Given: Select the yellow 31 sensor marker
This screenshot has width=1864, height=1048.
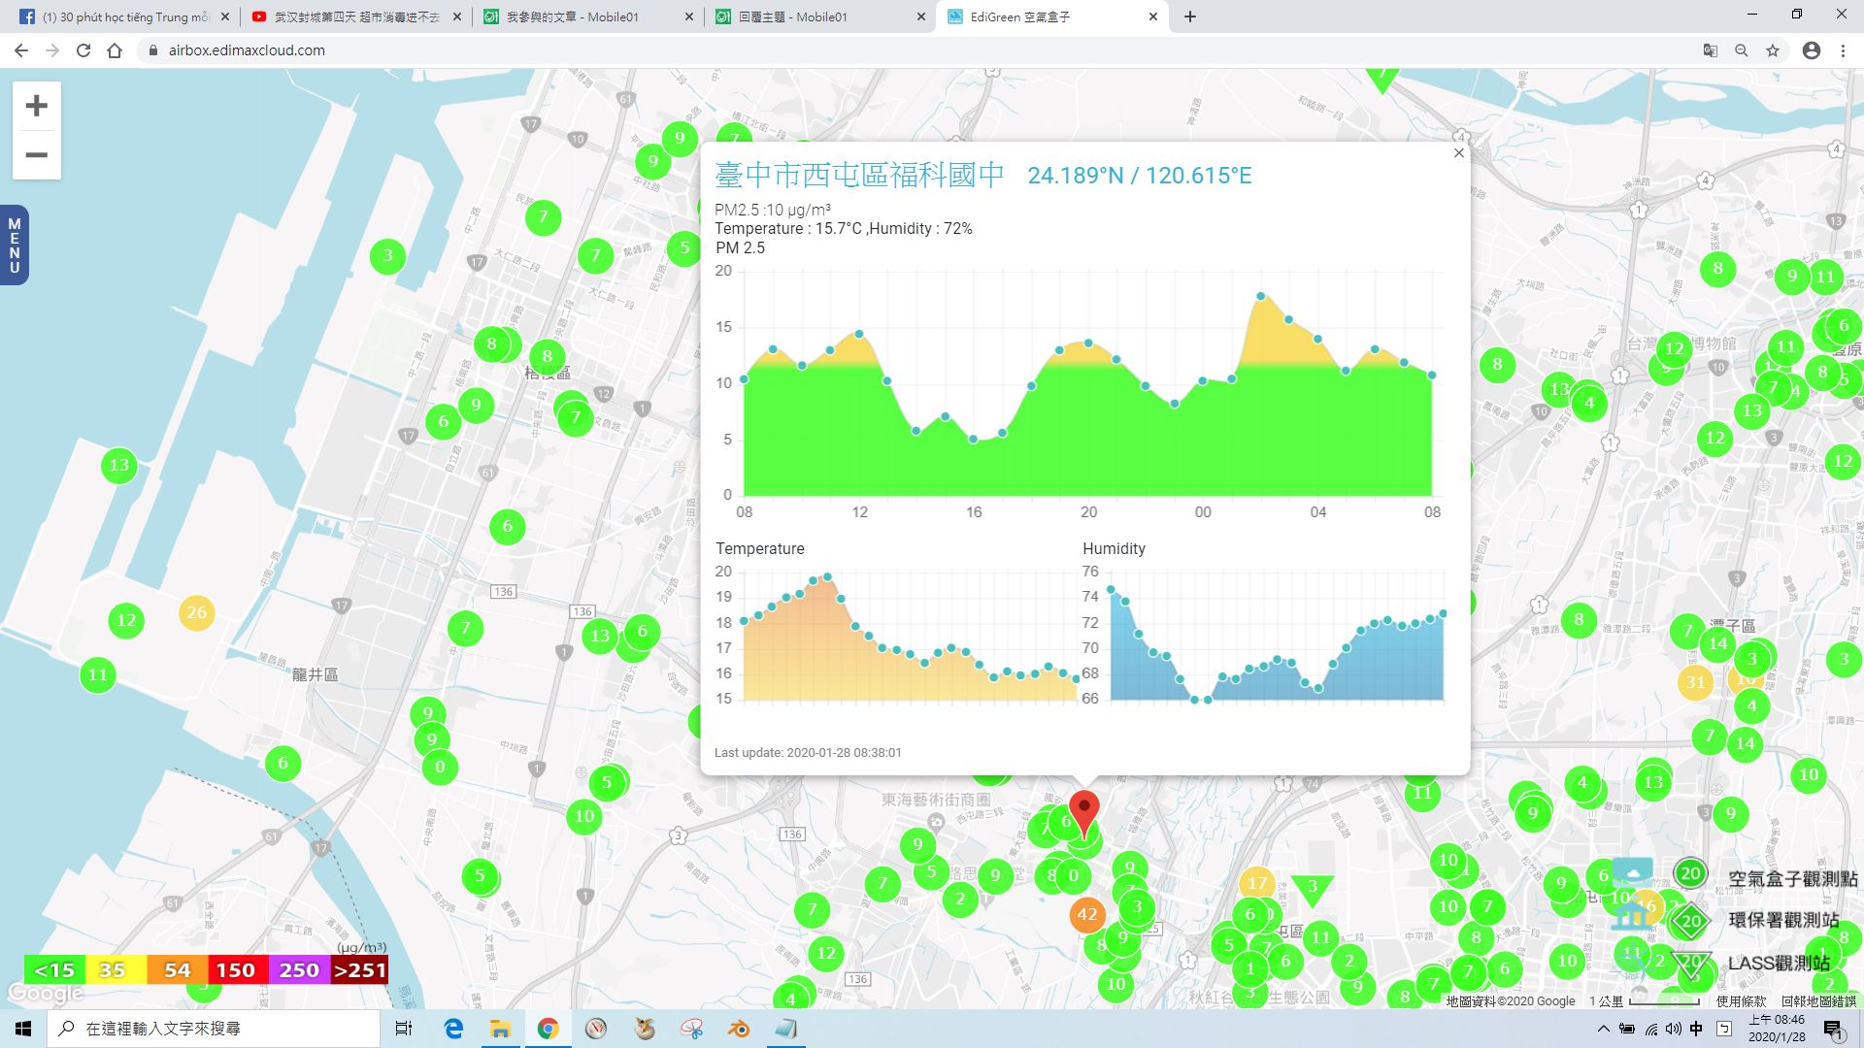Looking at the screenshot, I should (1695, 682).
